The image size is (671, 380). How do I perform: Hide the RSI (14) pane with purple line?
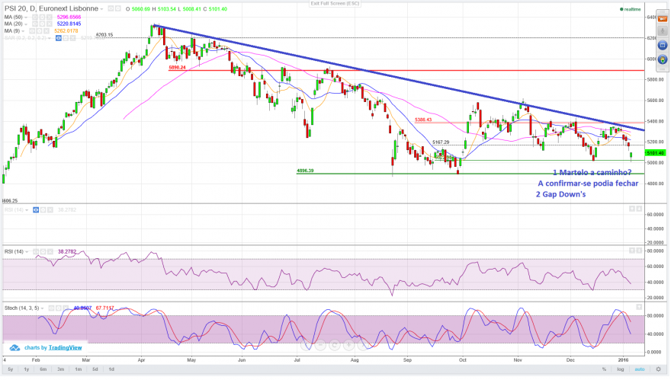click(x=36, y=252)
